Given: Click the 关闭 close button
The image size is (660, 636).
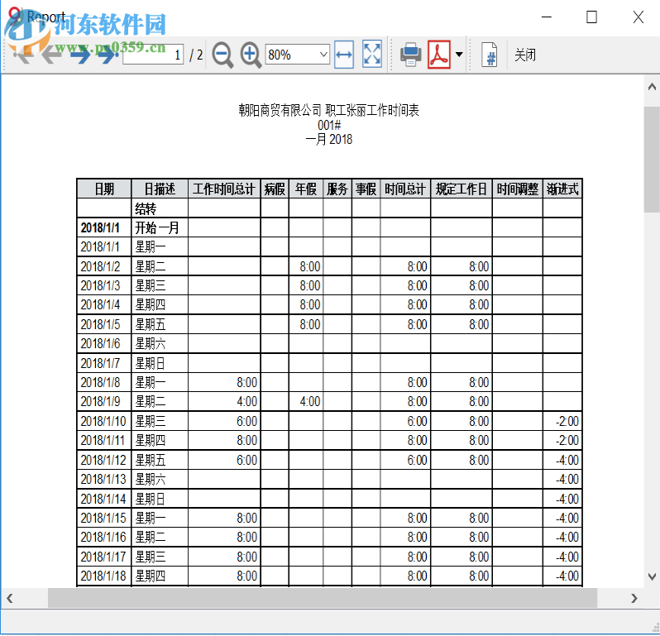Looking at the screenshot, I should pyautogui.click(x=525, y=55).
